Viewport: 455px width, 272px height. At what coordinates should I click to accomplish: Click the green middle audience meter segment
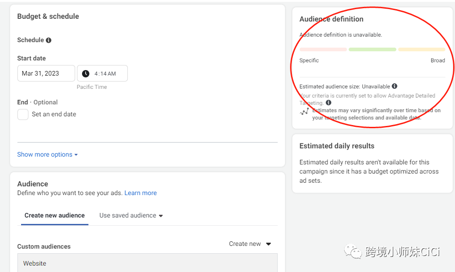click(372, 49)
